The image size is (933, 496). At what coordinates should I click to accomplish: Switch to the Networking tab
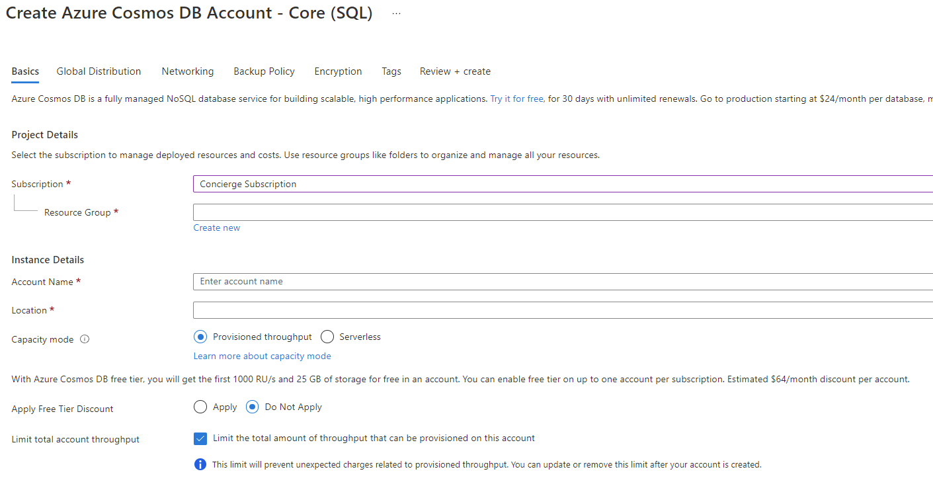coord(188,71)
